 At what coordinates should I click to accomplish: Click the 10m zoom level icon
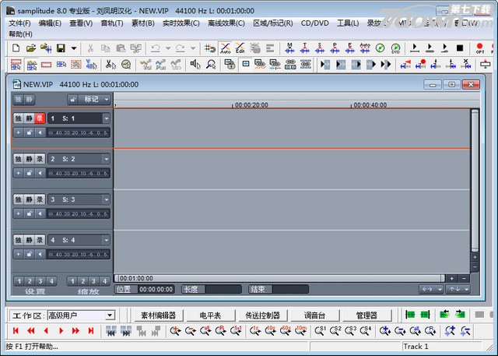click(x=300, y=330)
